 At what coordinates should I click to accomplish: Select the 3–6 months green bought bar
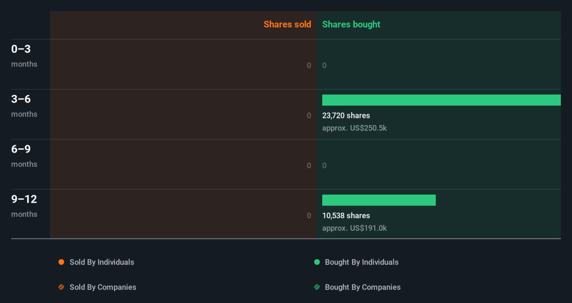coord(441,100)
